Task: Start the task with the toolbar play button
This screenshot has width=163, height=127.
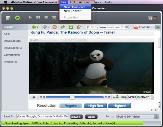Action: [x=30, y=18]
